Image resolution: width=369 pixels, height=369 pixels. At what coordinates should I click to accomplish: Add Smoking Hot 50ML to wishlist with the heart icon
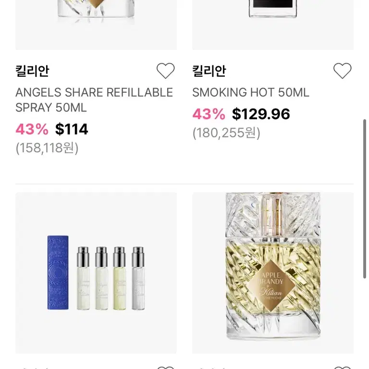pyautogui.click(x=343, y=71)
